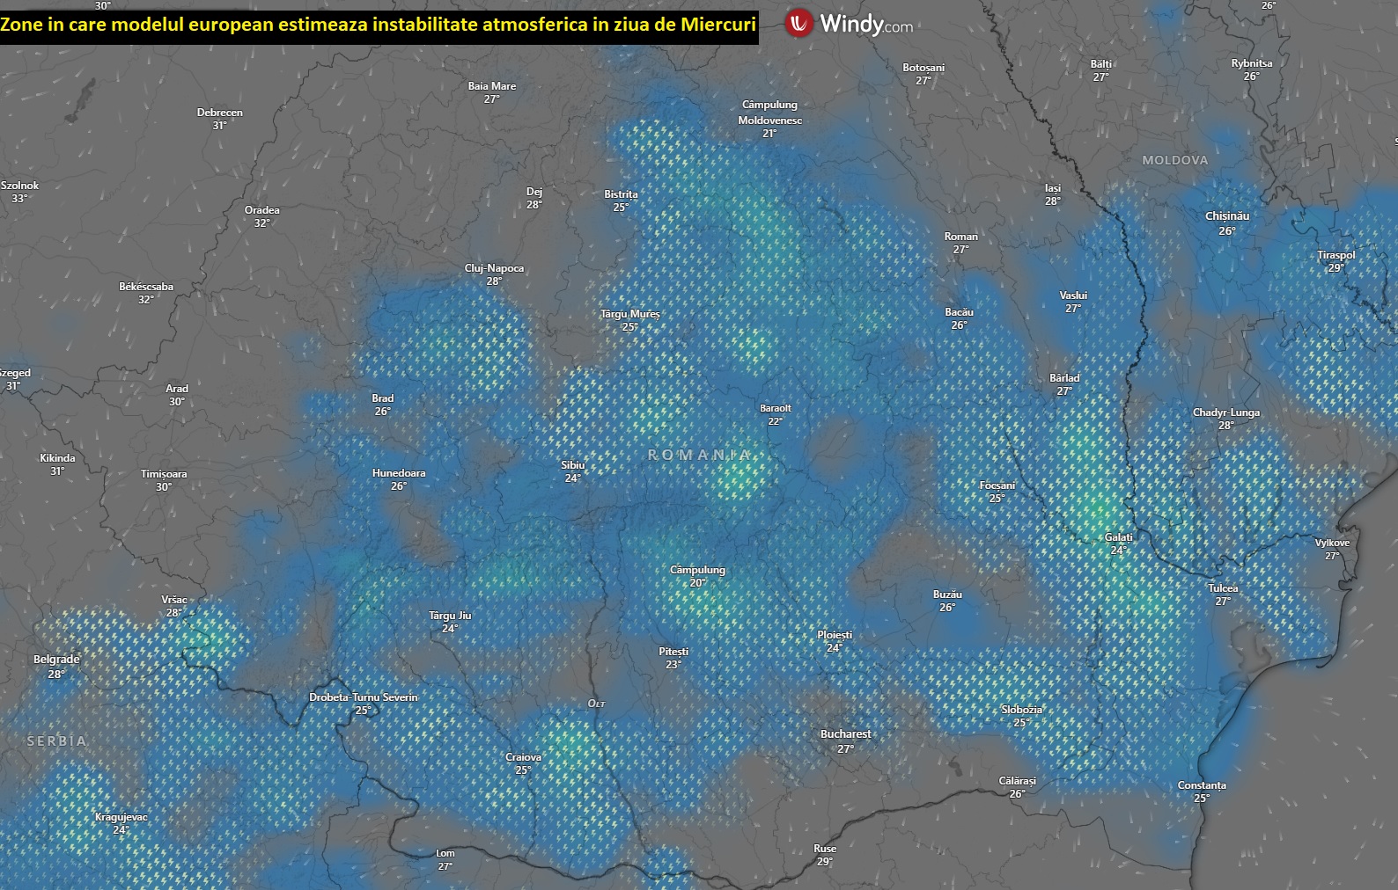The image size is (1398, 890).
Task: Click the Craiova city label
Action: [523, 757]
